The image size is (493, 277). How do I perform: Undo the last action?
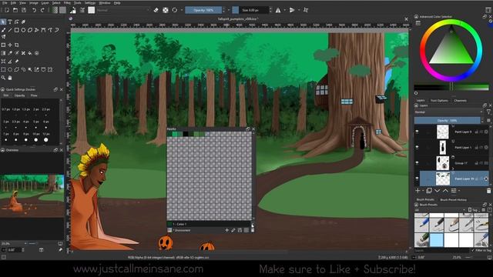click(34, 10)
